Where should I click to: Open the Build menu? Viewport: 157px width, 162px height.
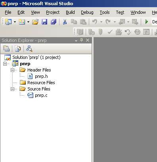tap(70, 12)
